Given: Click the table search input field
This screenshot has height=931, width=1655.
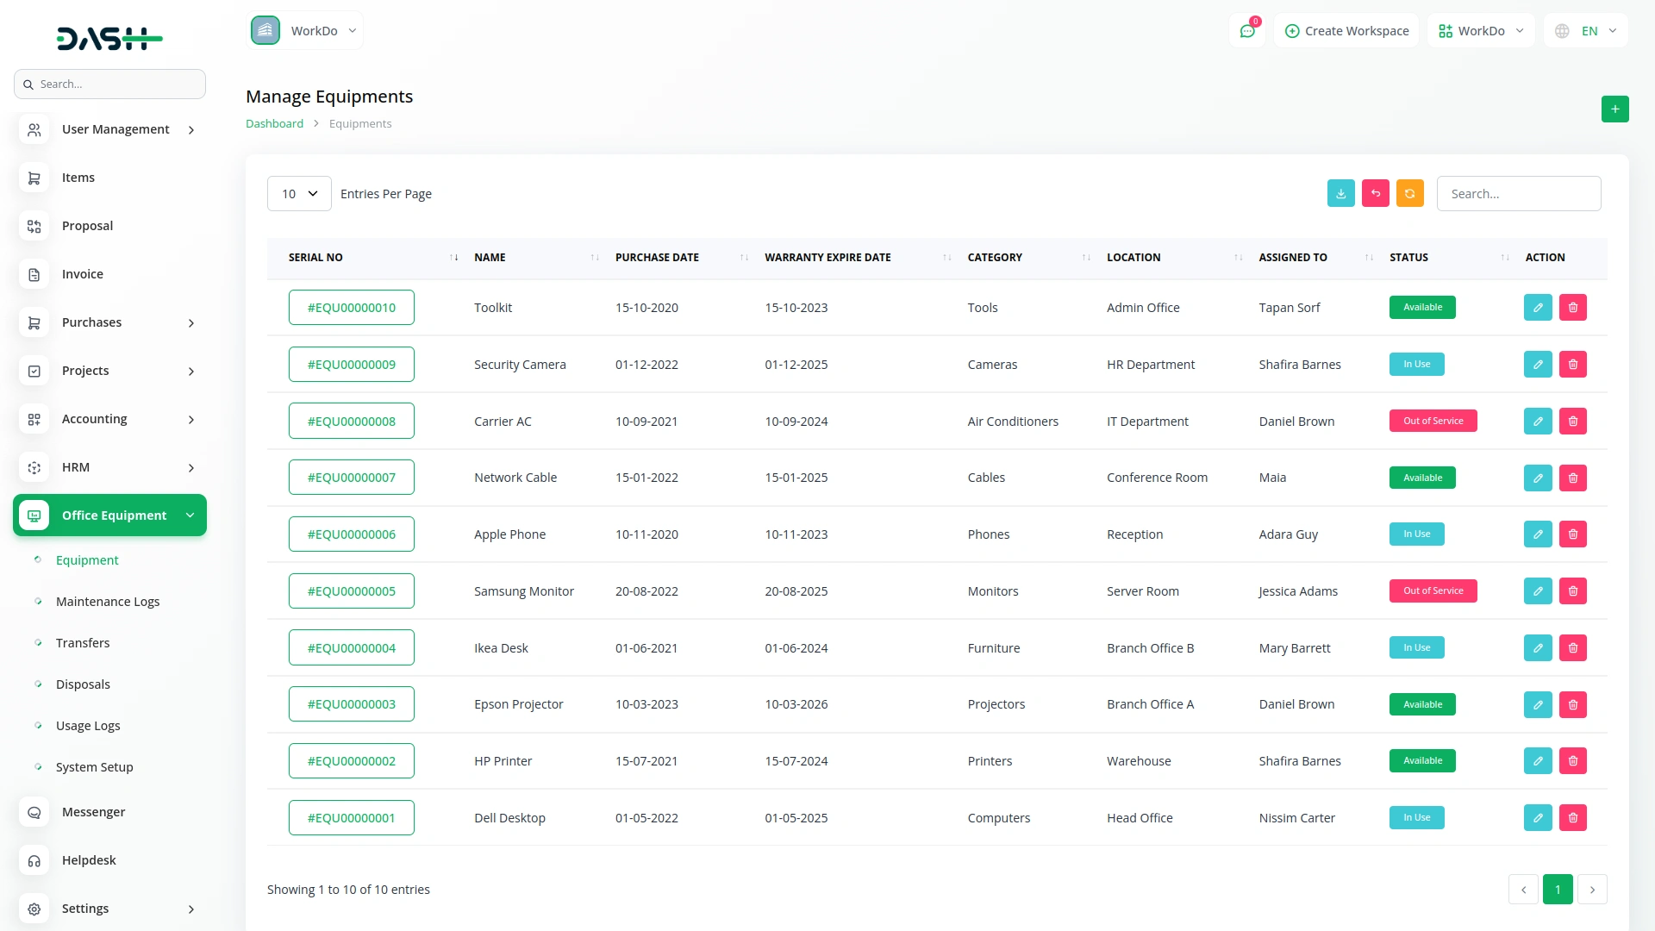Looking at the screenshot, I should pyautogui.click(x=1518, y=194).
